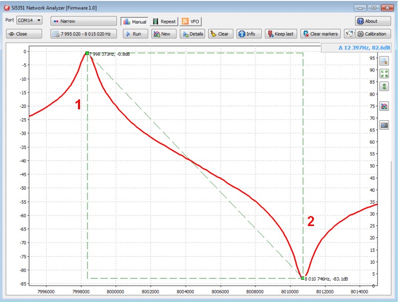
Task: Click the Keep last button
Action: coord(281,34)
